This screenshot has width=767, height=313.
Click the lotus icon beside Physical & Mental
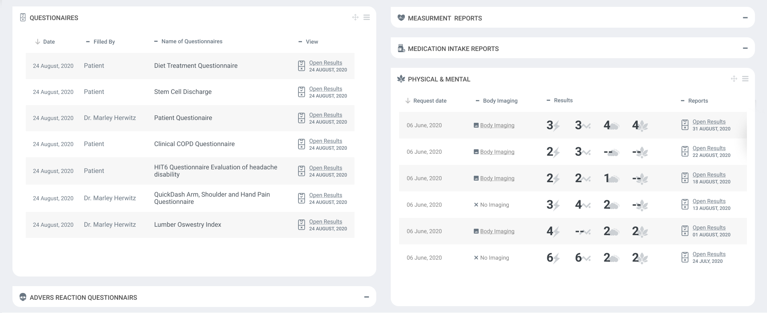pyautogui.click(x=401, y=79)
